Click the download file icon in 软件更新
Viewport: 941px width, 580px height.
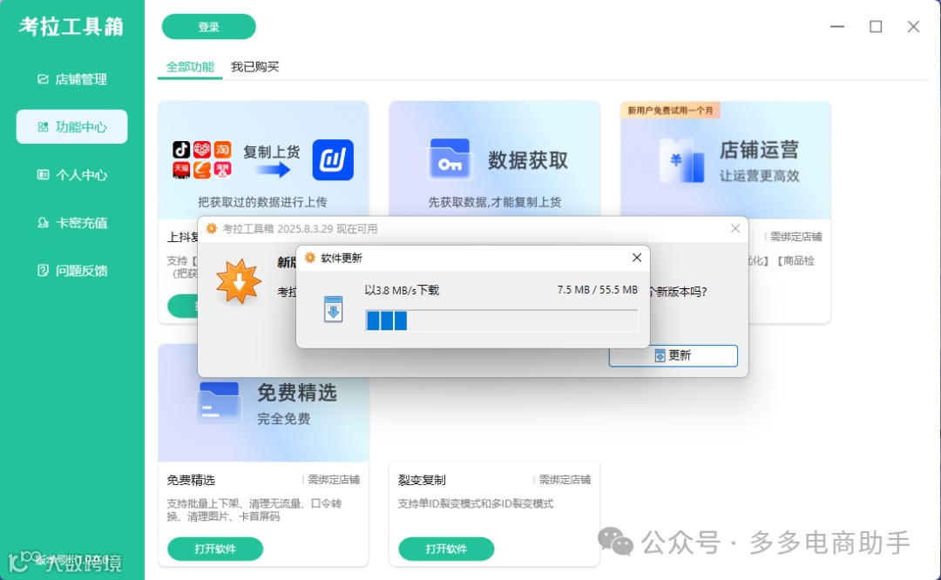pos(333,309)
